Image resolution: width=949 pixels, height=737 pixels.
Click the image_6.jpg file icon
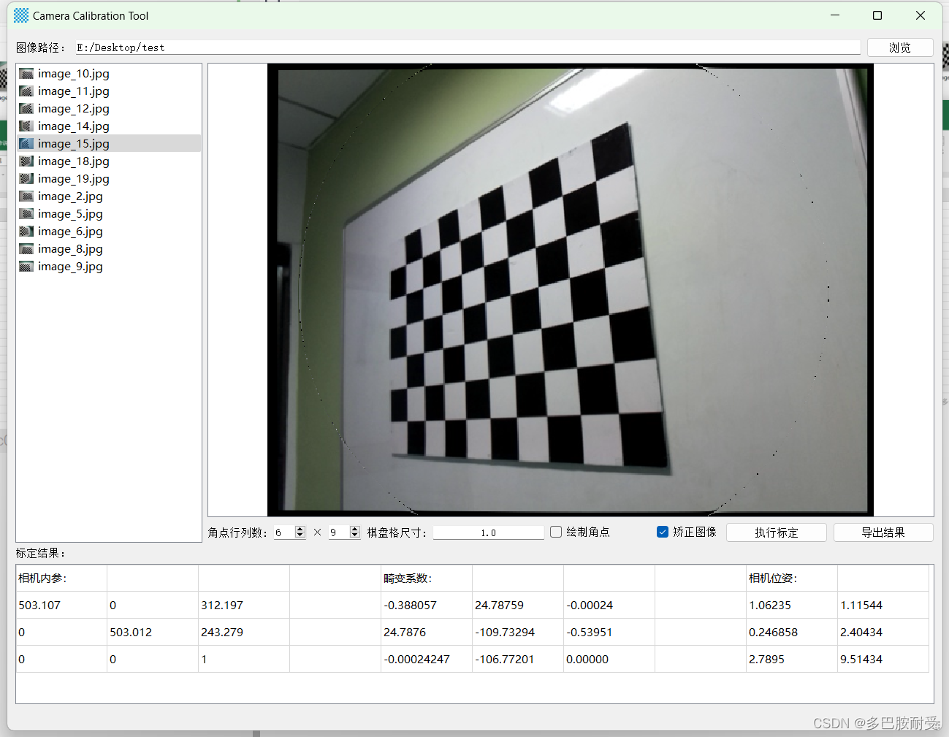(26, 231)
